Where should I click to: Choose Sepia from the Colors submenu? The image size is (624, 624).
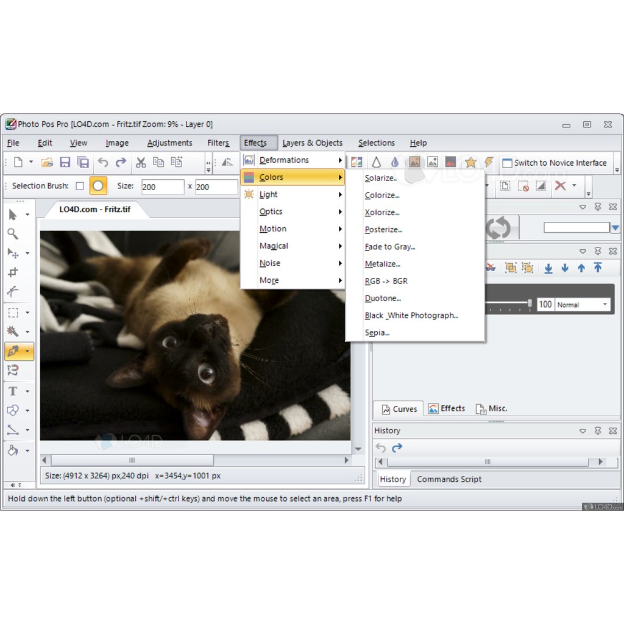(x=377, y=333)
